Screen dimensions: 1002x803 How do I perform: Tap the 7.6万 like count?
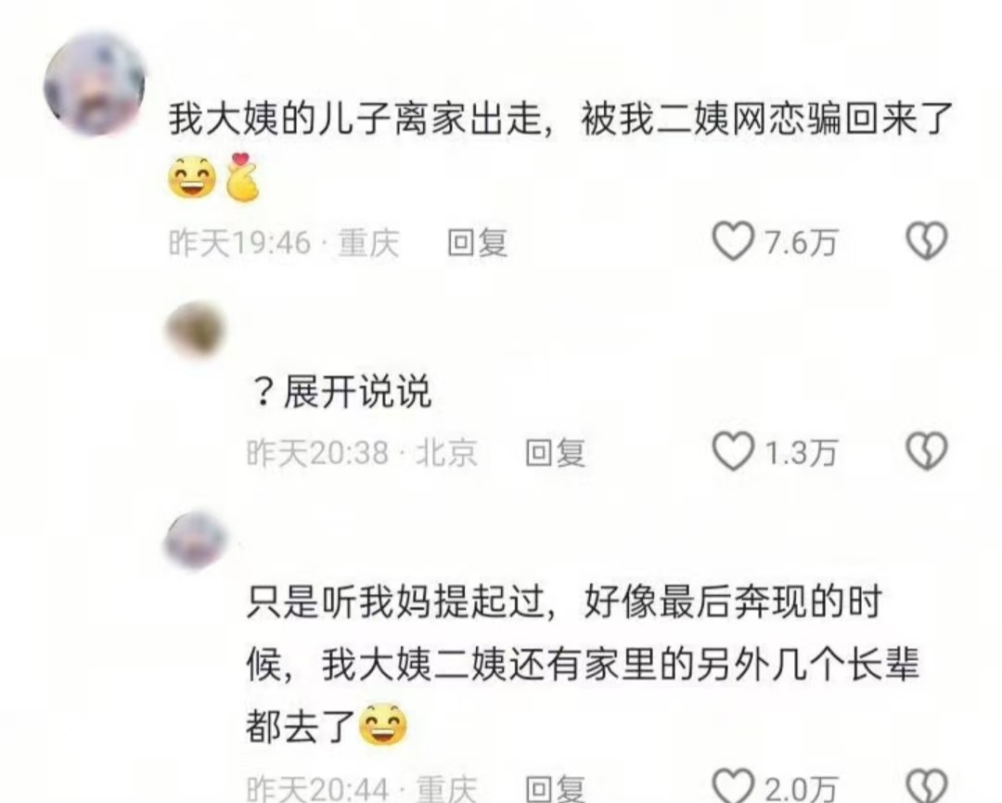(x=801, y=243)
